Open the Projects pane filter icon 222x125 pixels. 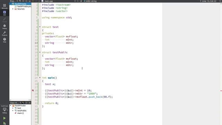20,1
